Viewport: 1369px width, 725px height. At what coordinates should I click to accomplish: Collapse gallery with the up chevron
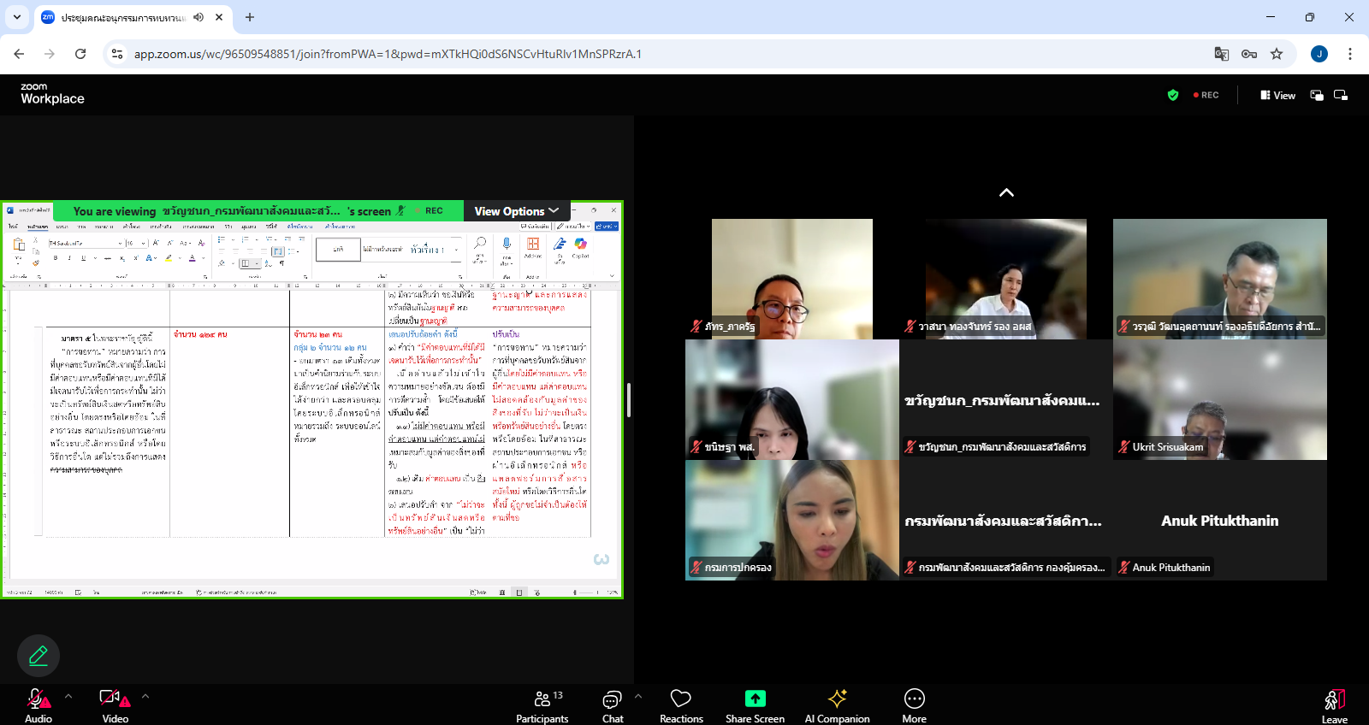1006,193
